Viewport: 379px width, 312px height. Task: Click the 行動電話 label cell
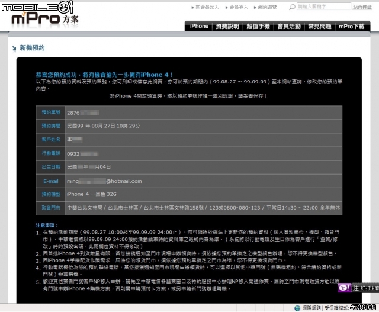51,153
